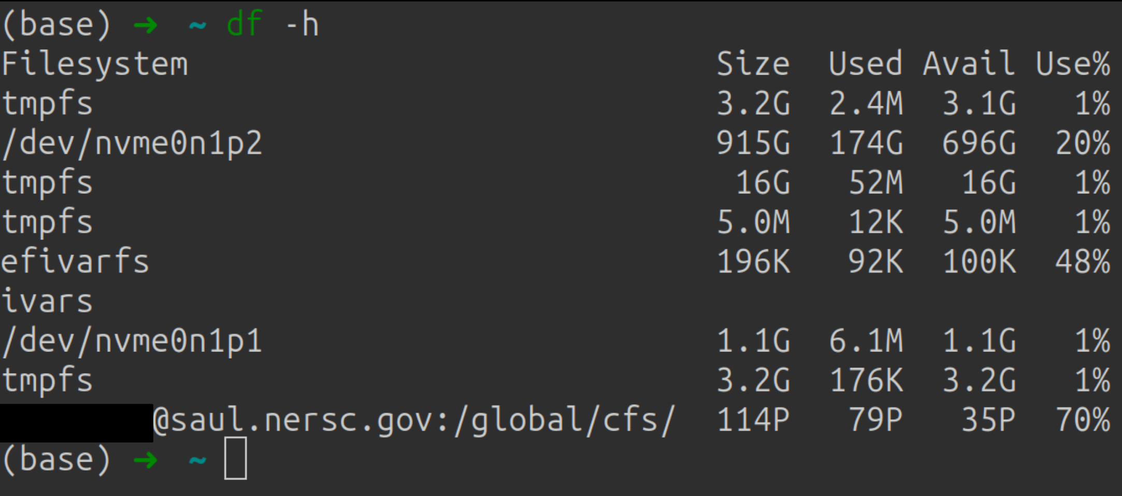Click the 48% usage value

[1083, 262]
